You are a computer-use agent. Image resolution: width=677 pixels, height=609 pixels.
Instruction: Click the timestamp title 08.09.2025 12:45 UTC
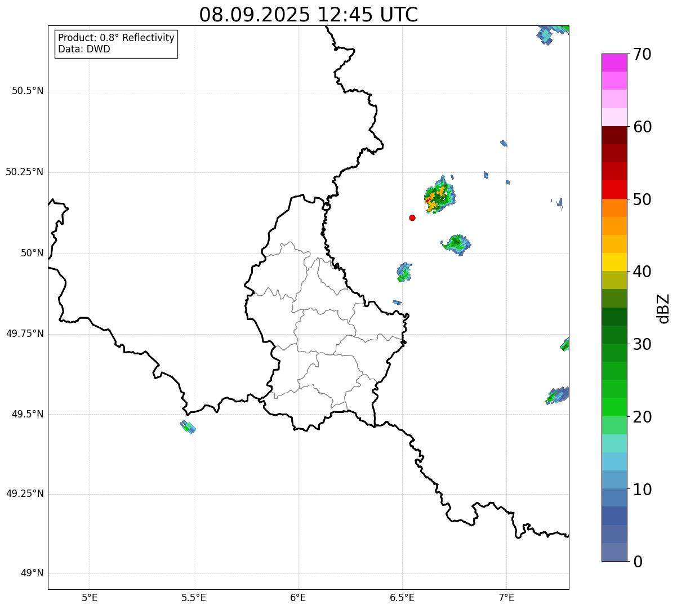pos(308,15)
